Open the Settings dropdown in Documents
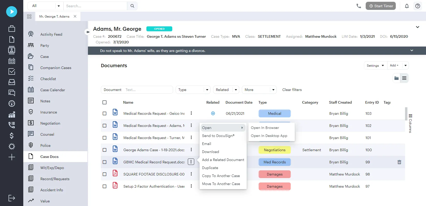This screenshot has width=426, height=206. click(x=375, y=66)
